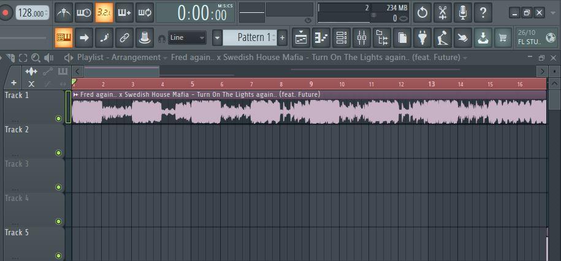The width and height of the screenshot is (561, 261).
Task: Toggle auto-scroll arrow button
Action: pyautogui.click(x=84, y=37)
